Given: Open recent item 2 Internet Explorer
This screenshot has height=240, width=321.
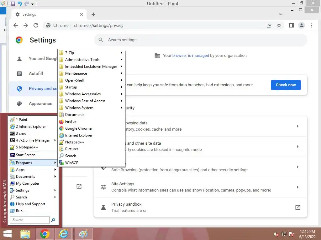Looking at the screenshot, I should 33,127.
